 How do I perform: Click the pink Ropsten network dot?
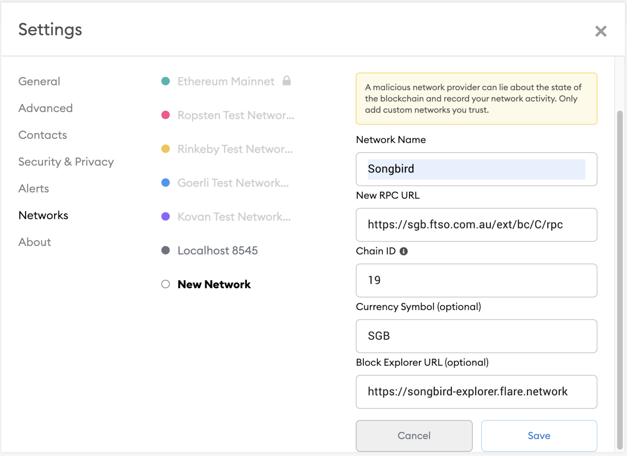(x=165, y=115)
